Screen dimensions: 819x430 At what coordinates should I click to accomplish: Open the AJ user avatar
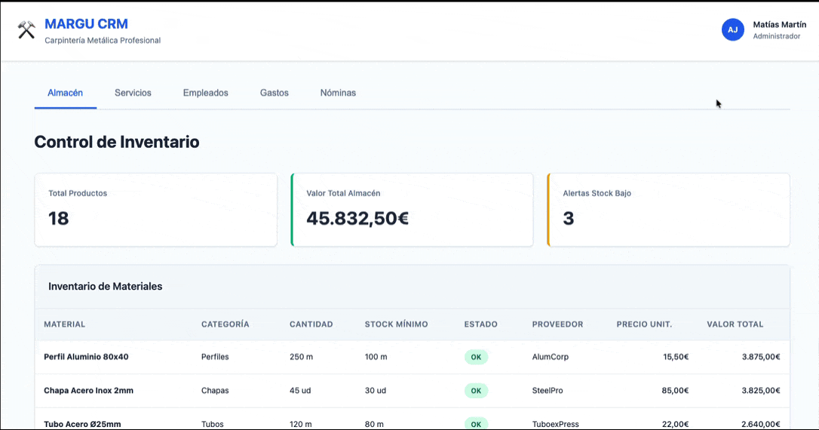click(x=733, y=29)
